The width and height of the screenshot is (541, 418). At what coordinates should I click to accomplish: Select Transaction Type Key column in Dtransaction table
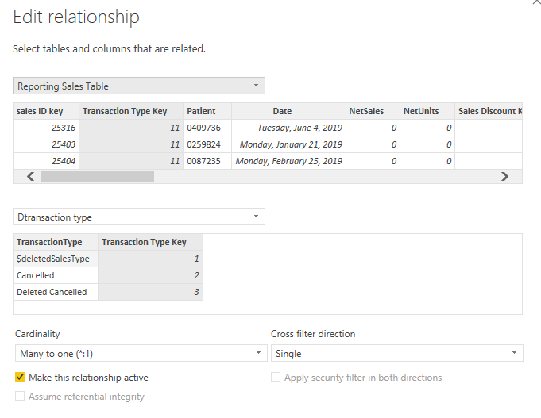pos(150,242)
